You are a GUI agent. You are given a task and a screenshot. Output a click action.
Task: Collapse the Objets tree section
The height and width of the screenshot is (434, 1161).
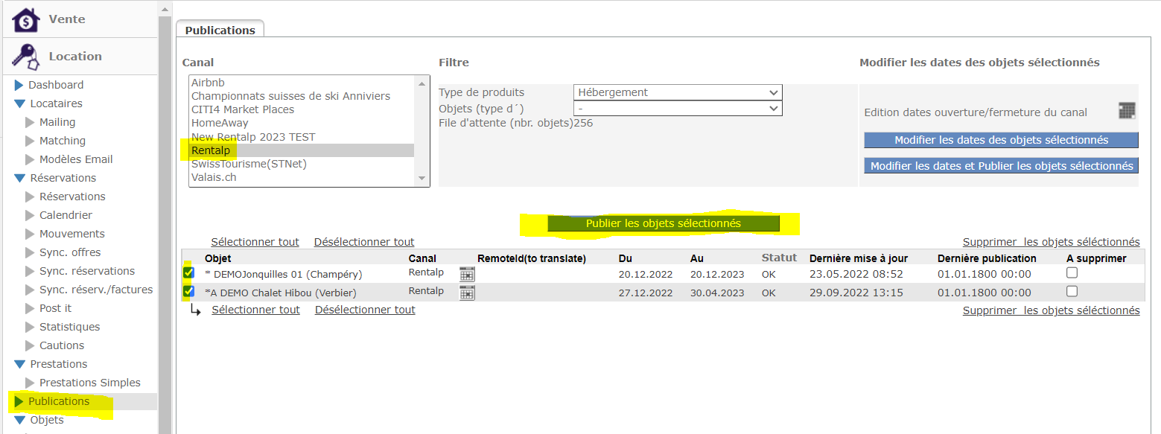click(x=19, y=420)
